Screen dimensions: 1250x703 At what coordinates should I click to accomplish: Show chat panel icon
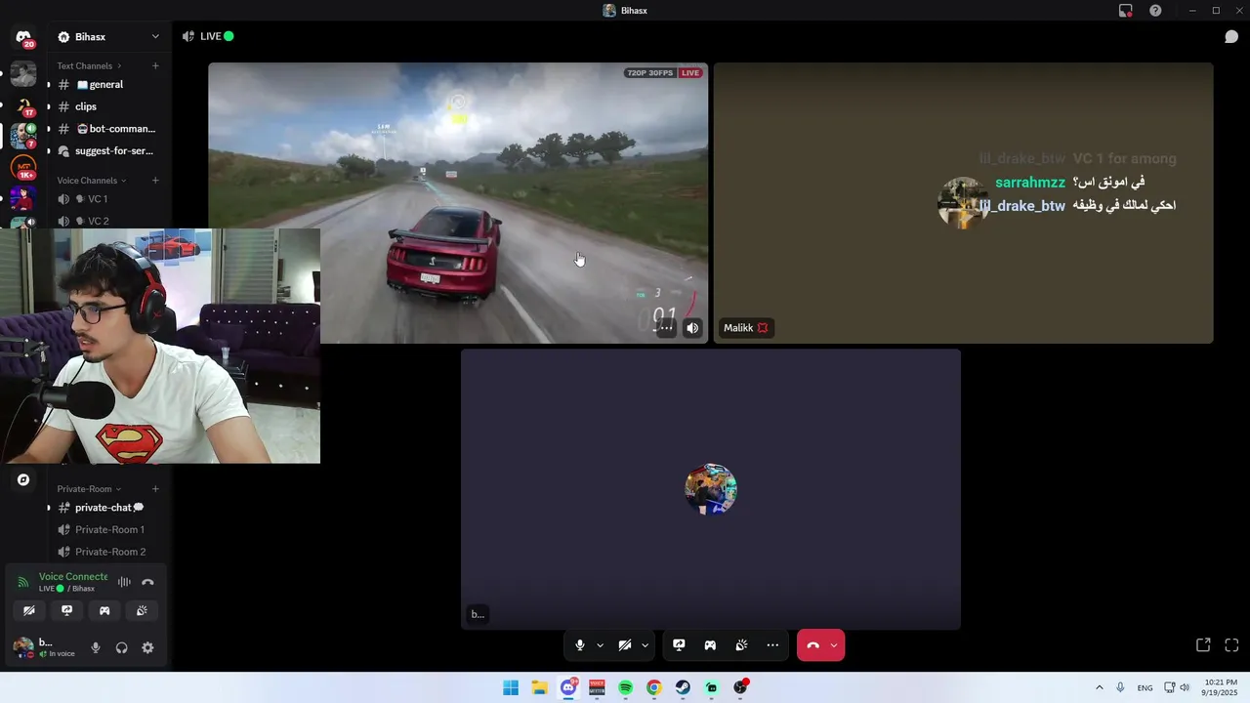pos(1231,37)
